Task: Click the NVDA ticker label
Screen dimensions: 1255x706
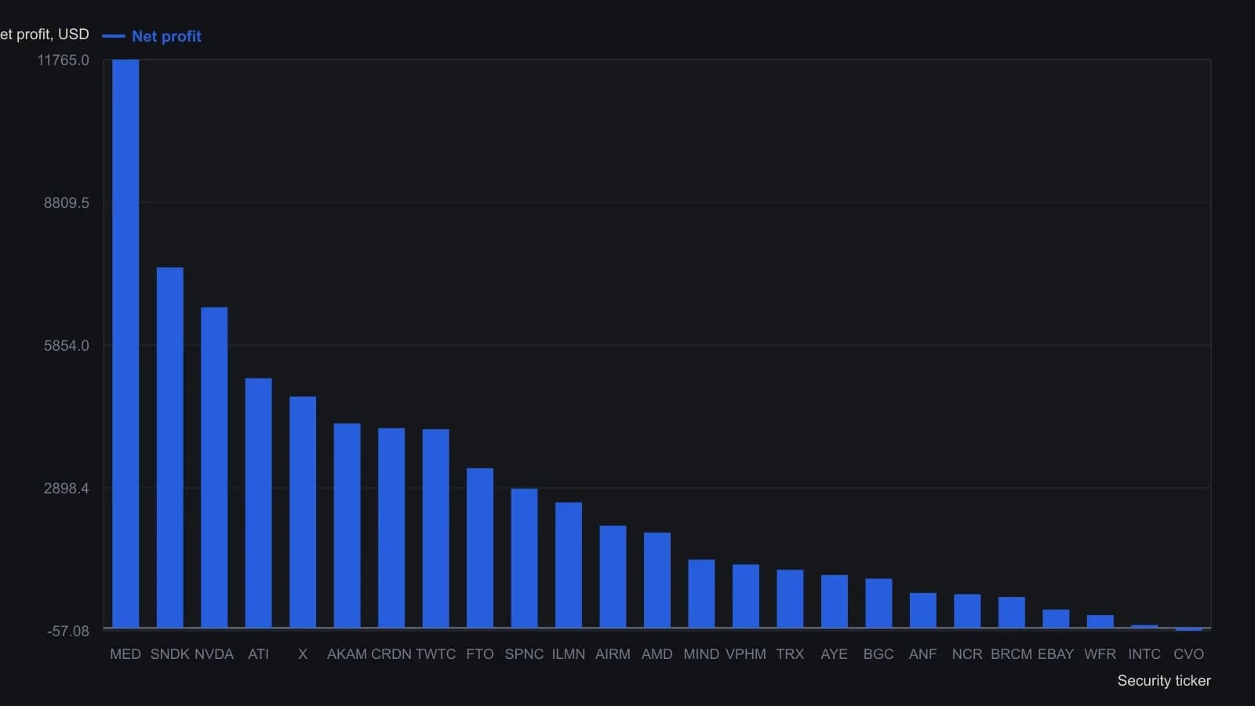Action: coord(214,654)
